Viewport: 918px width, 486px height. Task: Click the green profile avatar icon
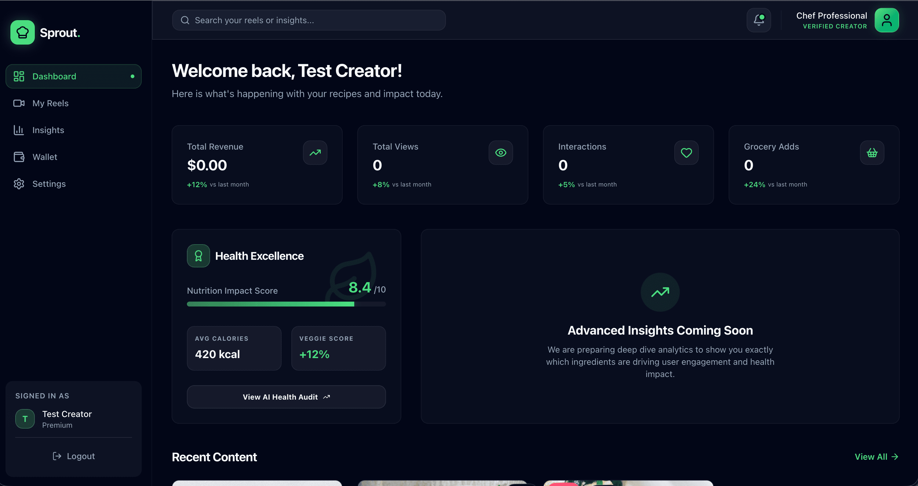point(886,20)
